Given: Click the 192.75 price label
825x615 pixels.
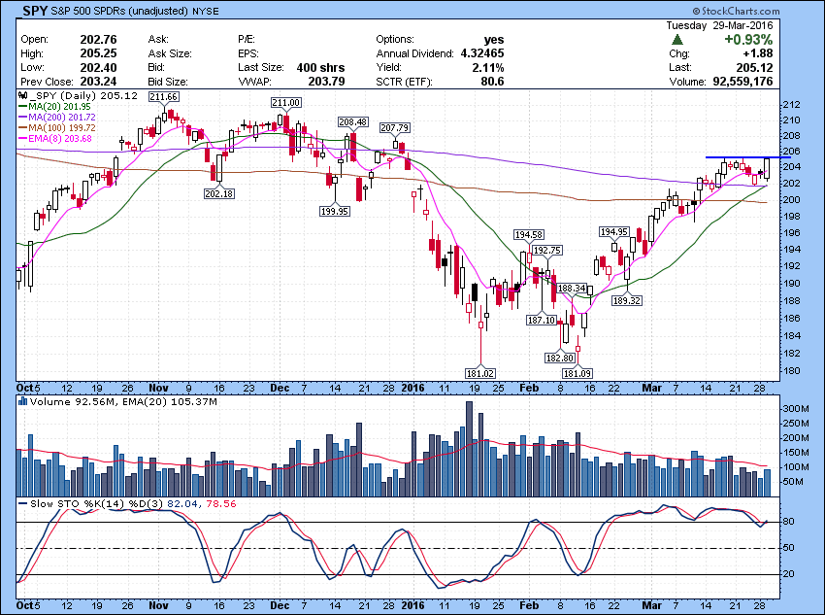Looking at the screenshot, I should [x=547, y=250].
